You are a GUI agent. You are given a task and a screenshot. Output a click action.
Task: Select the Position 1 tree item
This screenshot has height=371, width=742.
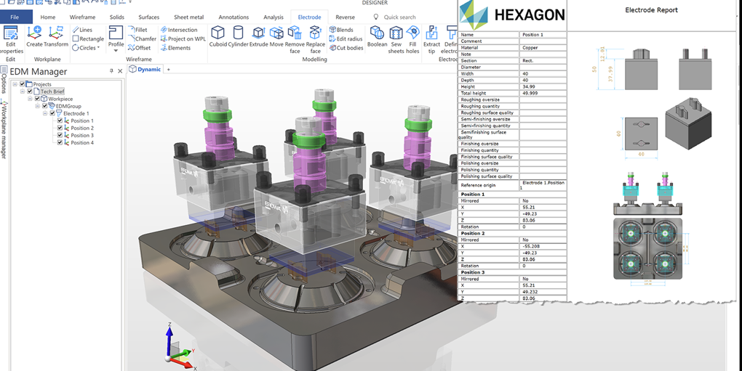82,121
